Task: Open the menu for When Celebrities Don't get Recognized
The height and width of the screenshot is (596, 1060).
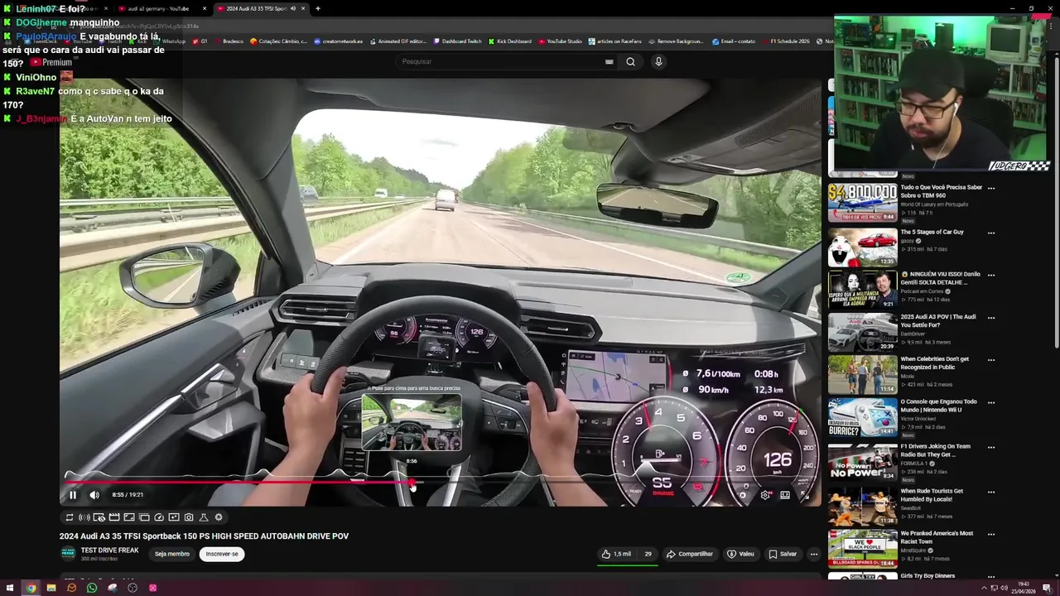Action: pyautogui.click(x=991, y=360)
